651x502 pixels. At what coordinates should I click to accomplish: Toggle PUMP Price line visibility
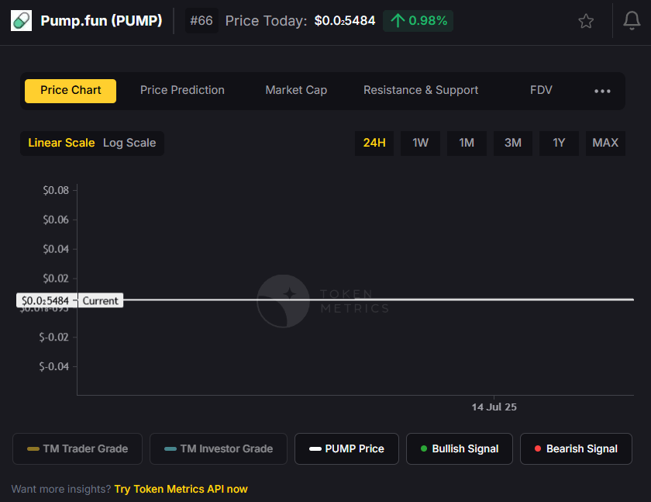346,448
